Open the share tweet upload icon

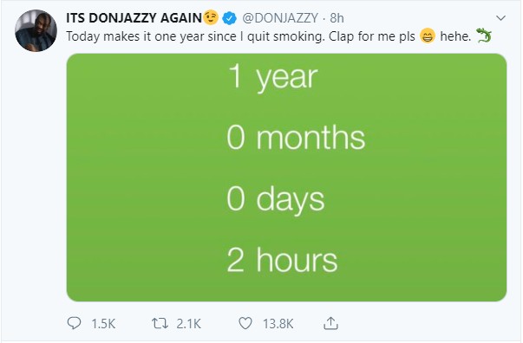coord(330,323)
